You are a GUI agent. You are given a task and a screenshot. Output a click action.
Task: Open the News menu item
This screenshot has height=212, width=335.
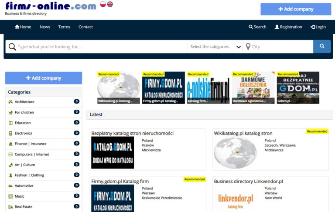click(x=45, y=27)
